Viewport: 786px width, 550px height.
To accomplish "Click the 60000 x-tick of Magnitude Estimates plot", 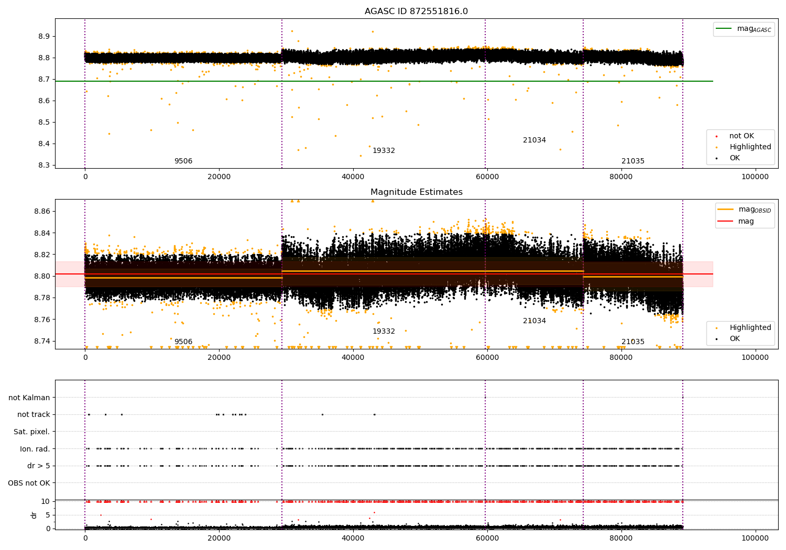I will (x=487, y=358).
